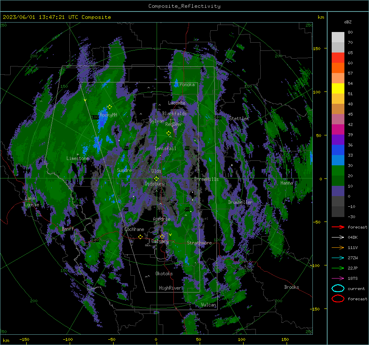Click the dBZ legend heading
The width and height of the screenshot is (369, 345).
[x=348, y=22]
